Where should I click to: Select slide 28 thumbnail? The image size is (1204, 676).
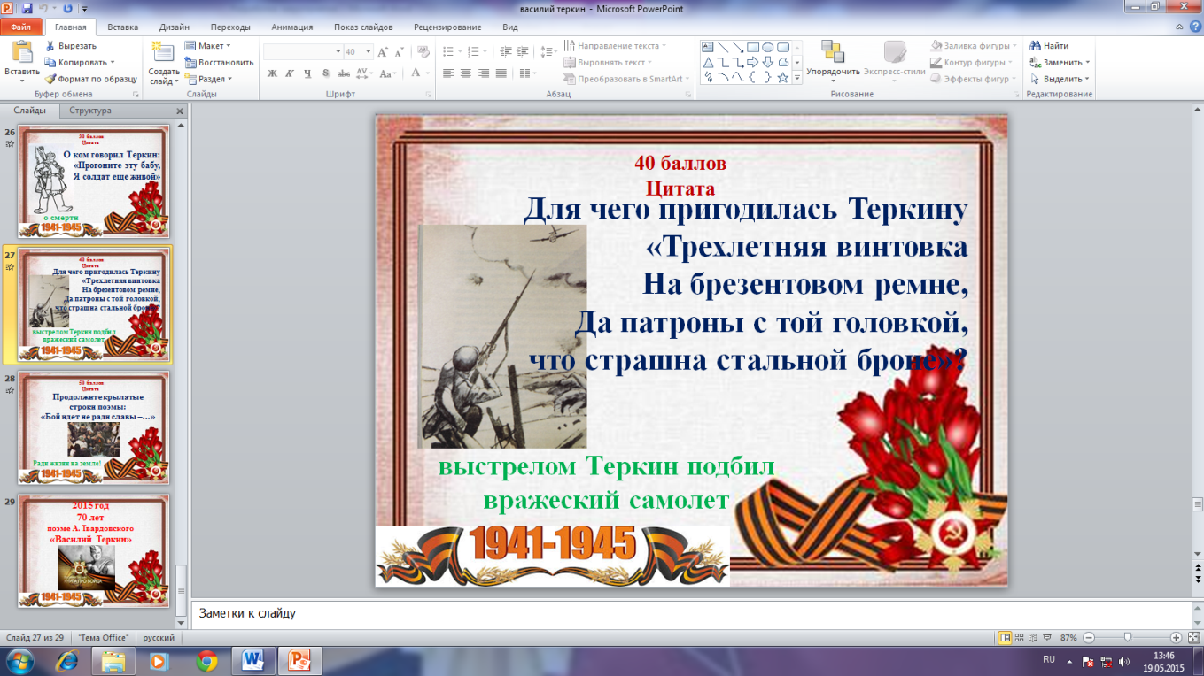[x=95, y=428]
